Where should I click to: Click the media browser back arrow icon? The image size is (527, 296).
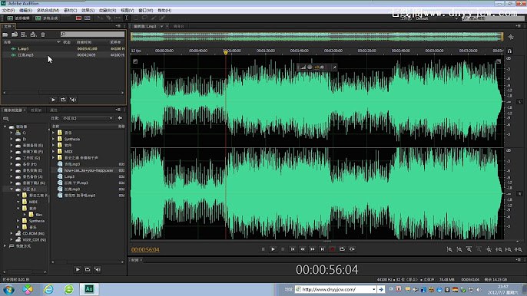pyautogui.click(x=120, y=118)
